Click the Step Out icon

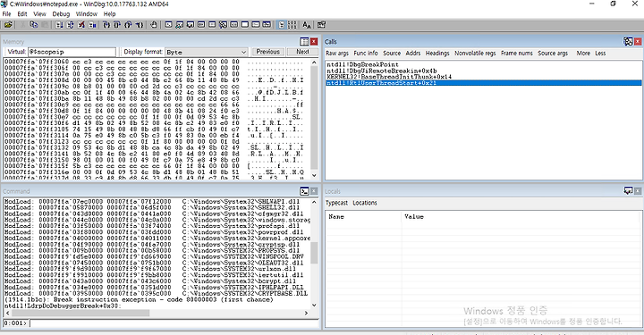(x=128, y=25)
